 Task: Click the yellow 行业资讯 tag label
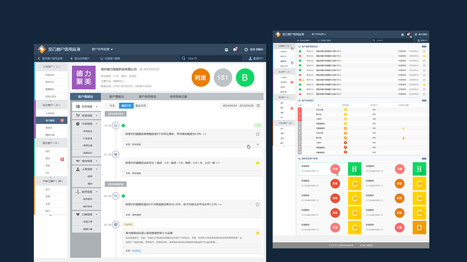coord(128,225)
